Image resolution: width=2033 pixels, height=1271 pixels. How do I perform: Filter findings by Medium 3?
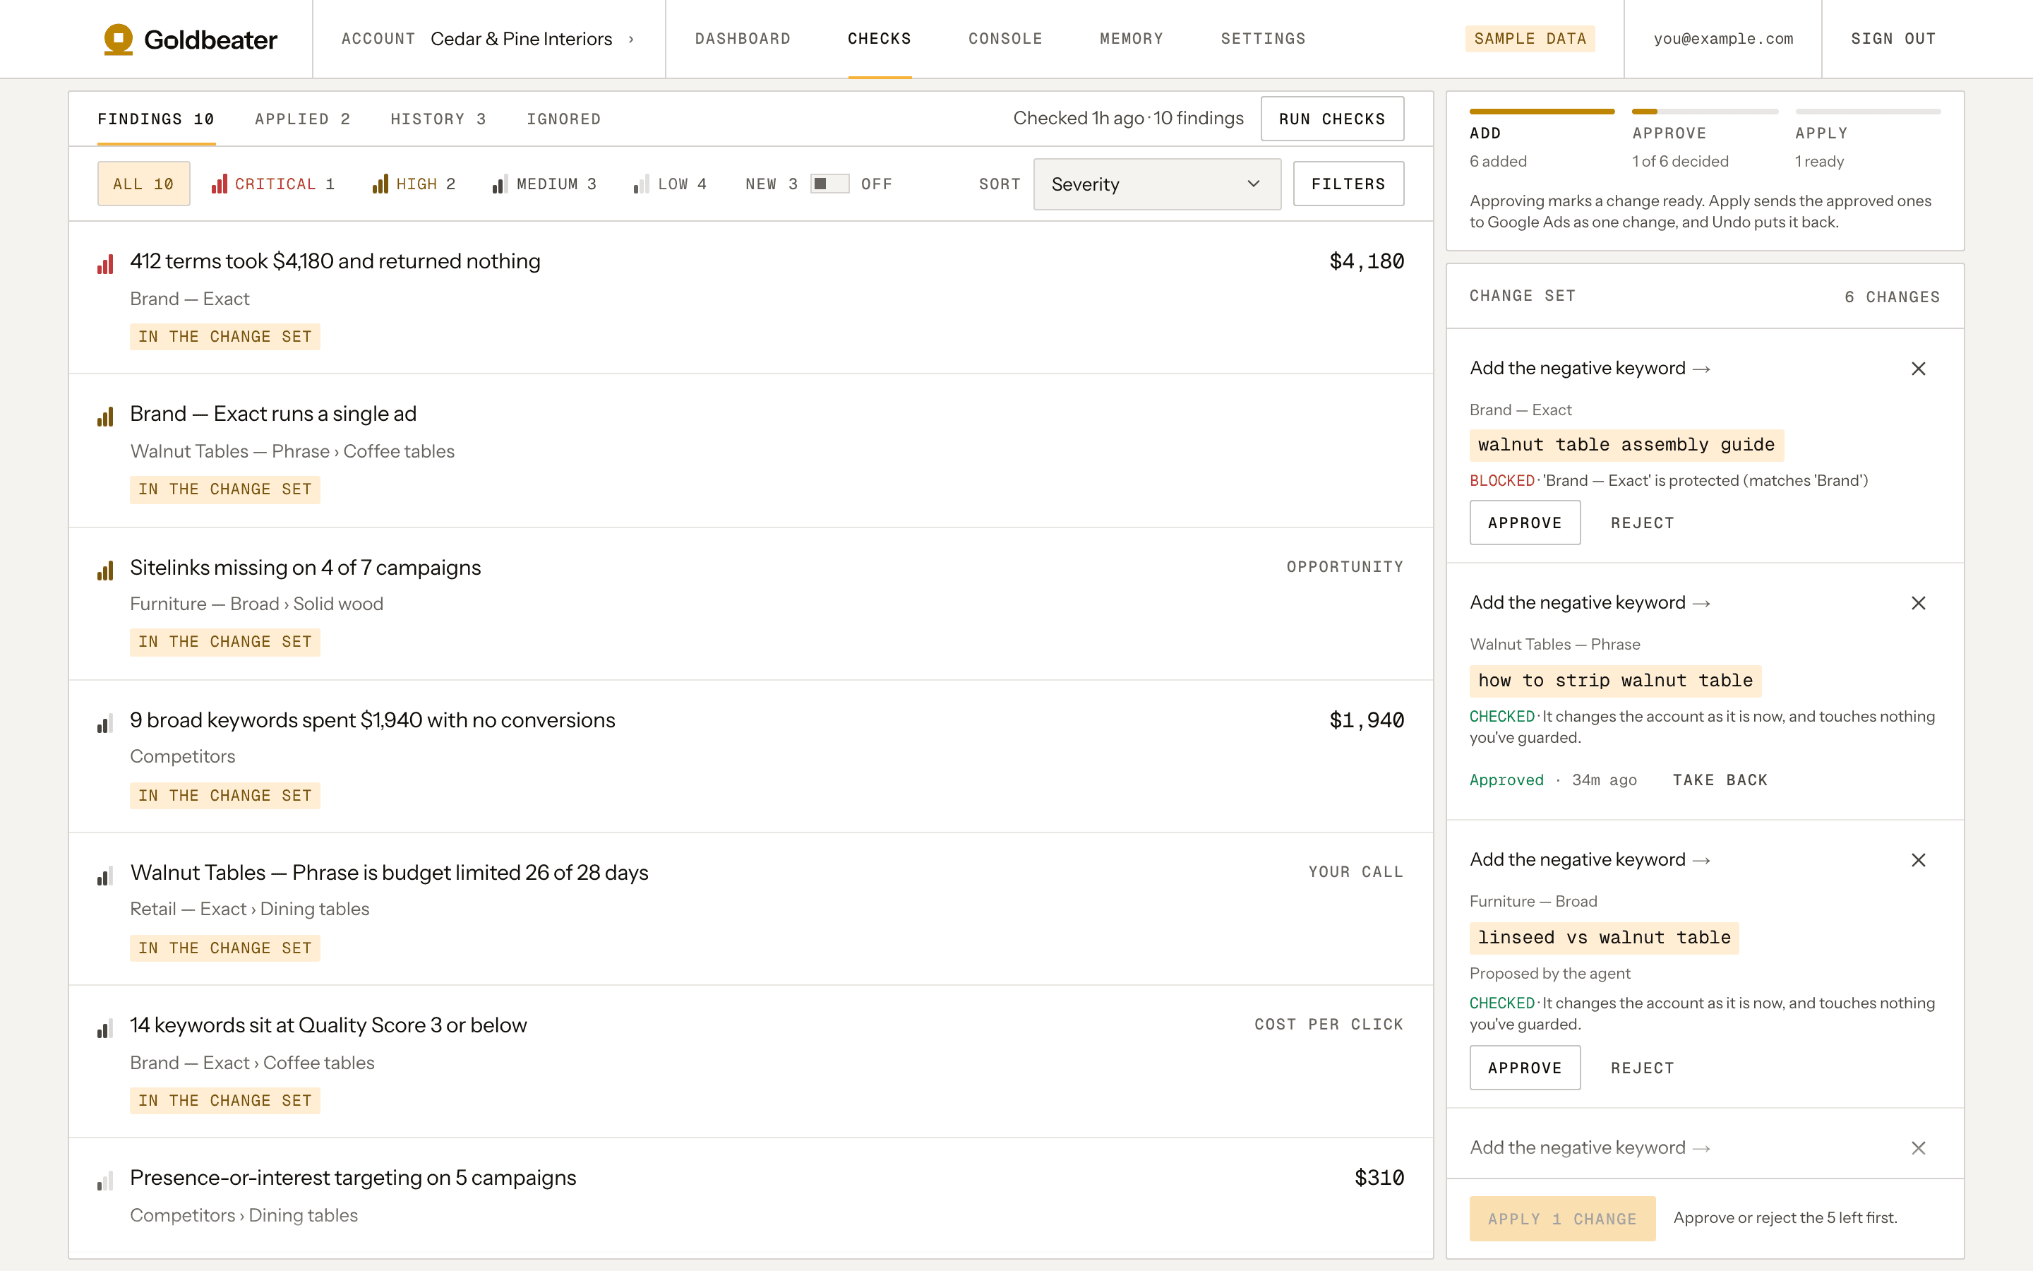(544, 184)
